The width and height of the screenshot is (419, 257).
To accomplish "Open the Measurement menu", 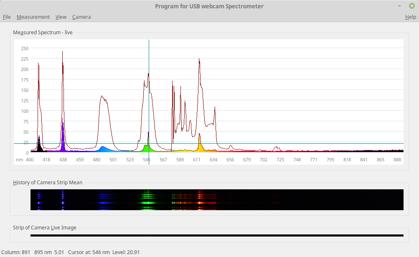I will click(33, 17).
